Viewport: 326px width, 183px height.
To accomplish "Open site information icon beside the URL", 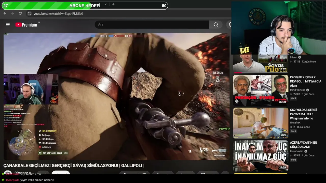I will 29,13.
